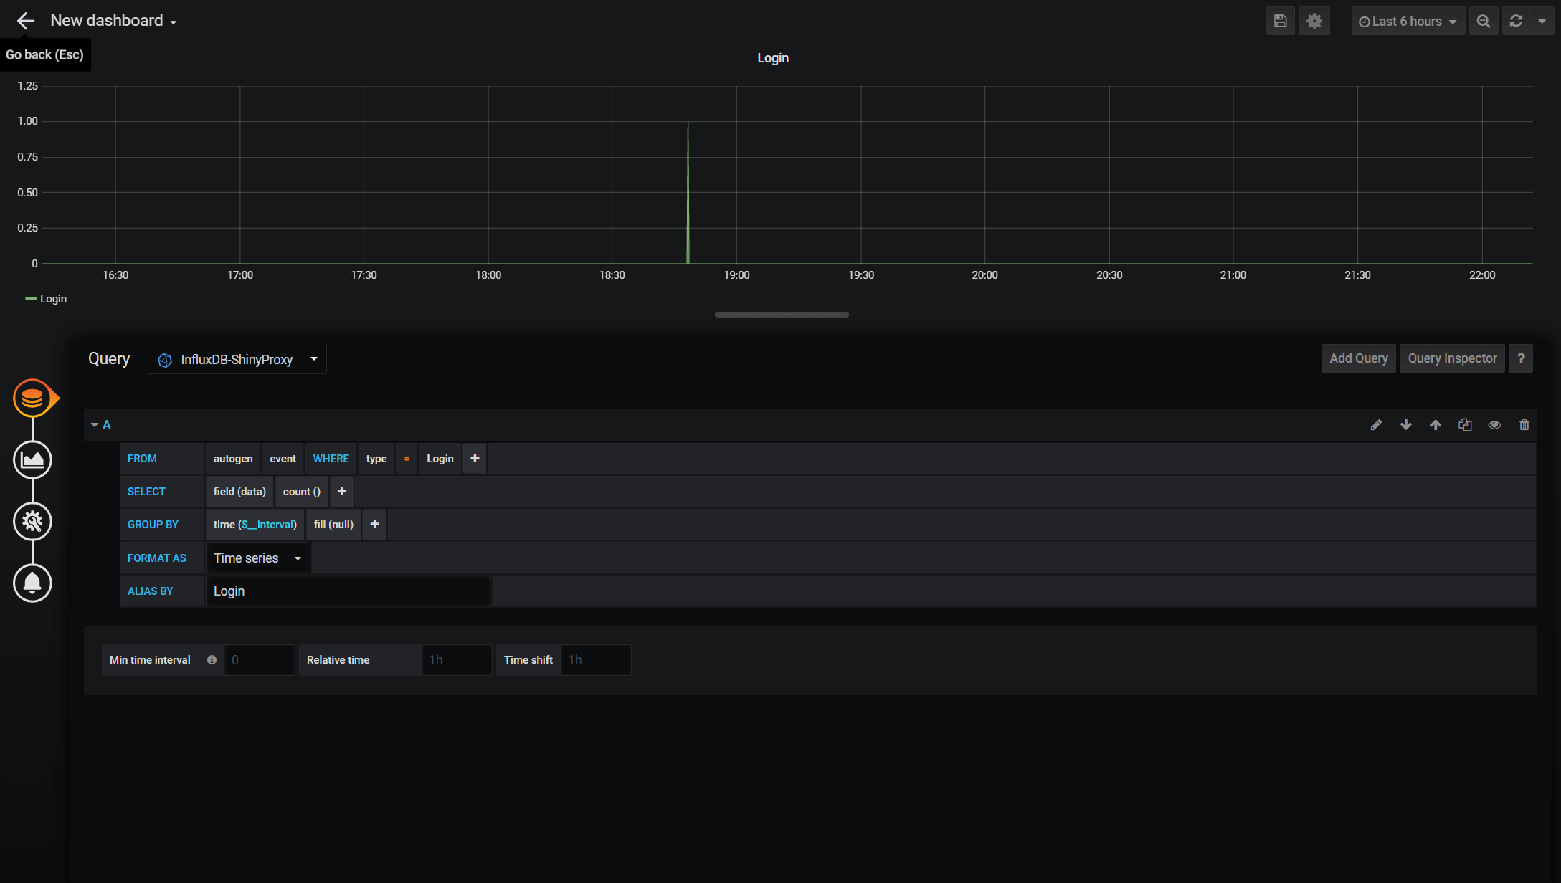1561x883 pixels.
Task: Toggle visibility of query A
Action: tap(1494, 425)
